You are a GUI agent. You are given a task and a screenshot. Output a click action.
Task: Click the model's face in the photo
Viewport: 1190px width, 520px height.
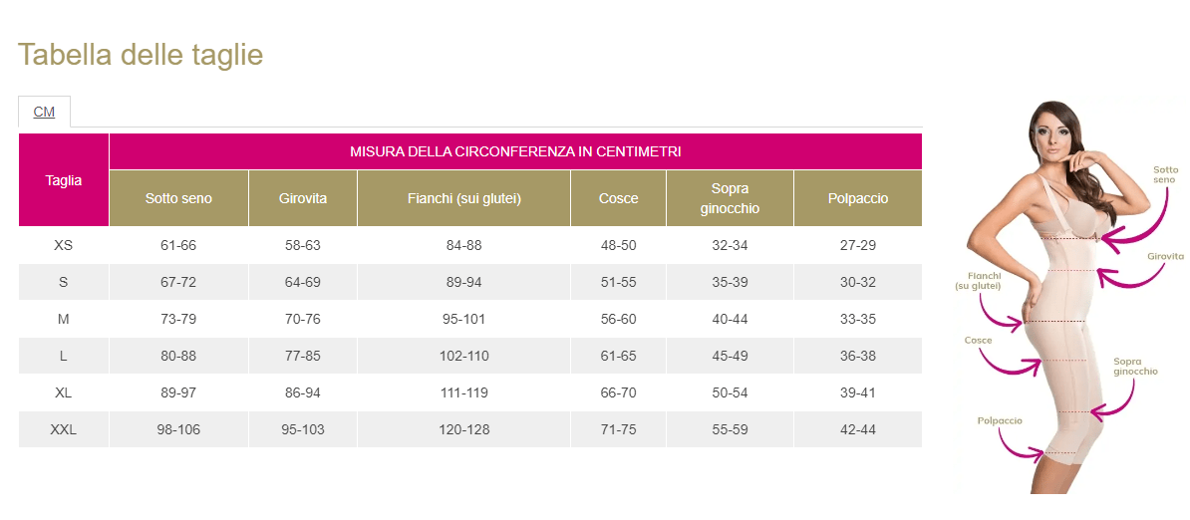1054,132
